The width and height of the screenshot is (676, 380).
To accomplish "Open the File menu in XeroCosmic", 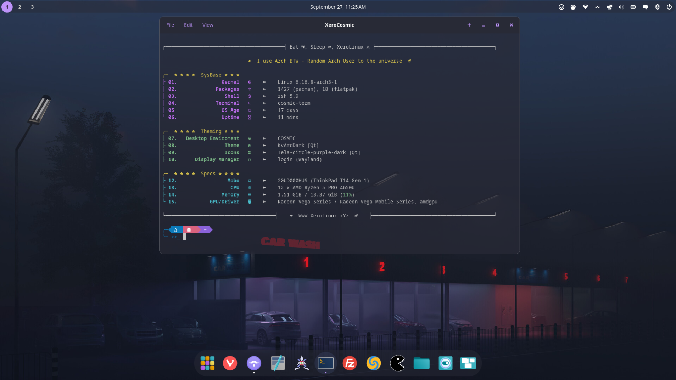I will click(x=170, y=25).
